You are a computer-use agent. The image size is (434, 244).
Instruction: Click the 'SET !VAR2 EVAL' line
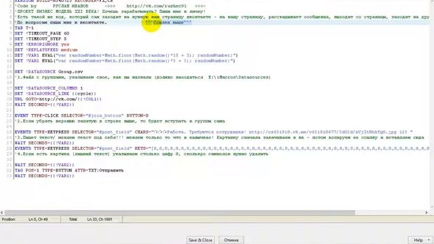point(125,60)
